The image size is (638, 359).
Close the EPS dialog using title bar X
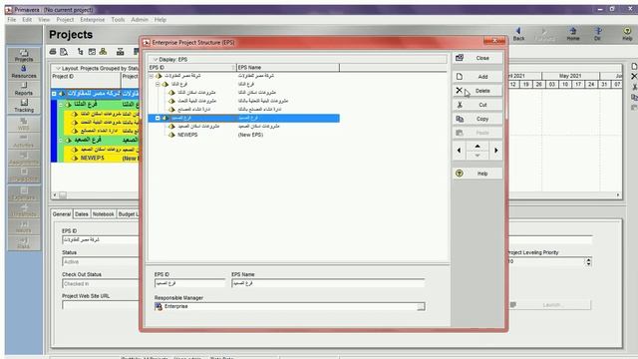point(494,41)
